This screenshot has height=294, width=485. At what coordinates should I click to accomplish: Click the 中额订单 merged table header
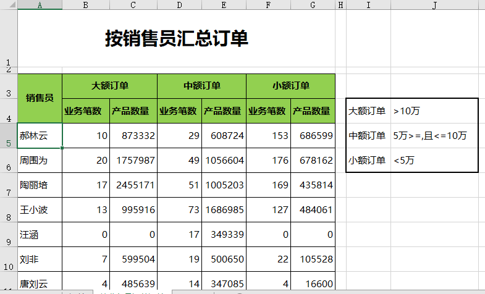click(x=201, y=86)
